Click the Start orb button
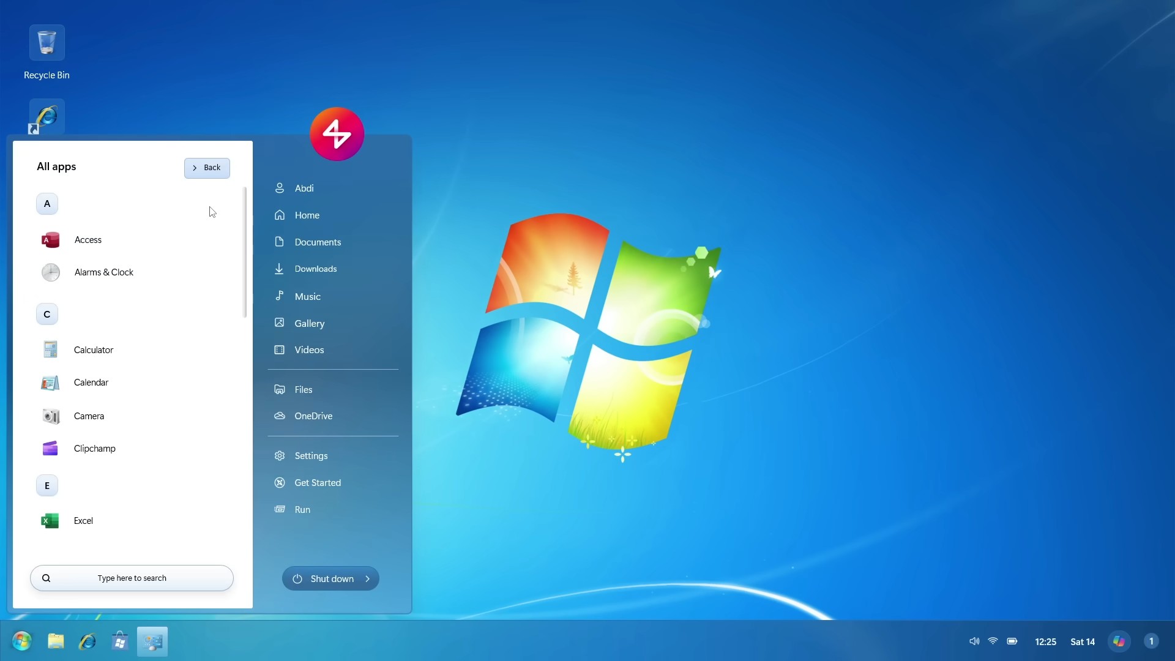1175x661 pixels. click(22, 641)
